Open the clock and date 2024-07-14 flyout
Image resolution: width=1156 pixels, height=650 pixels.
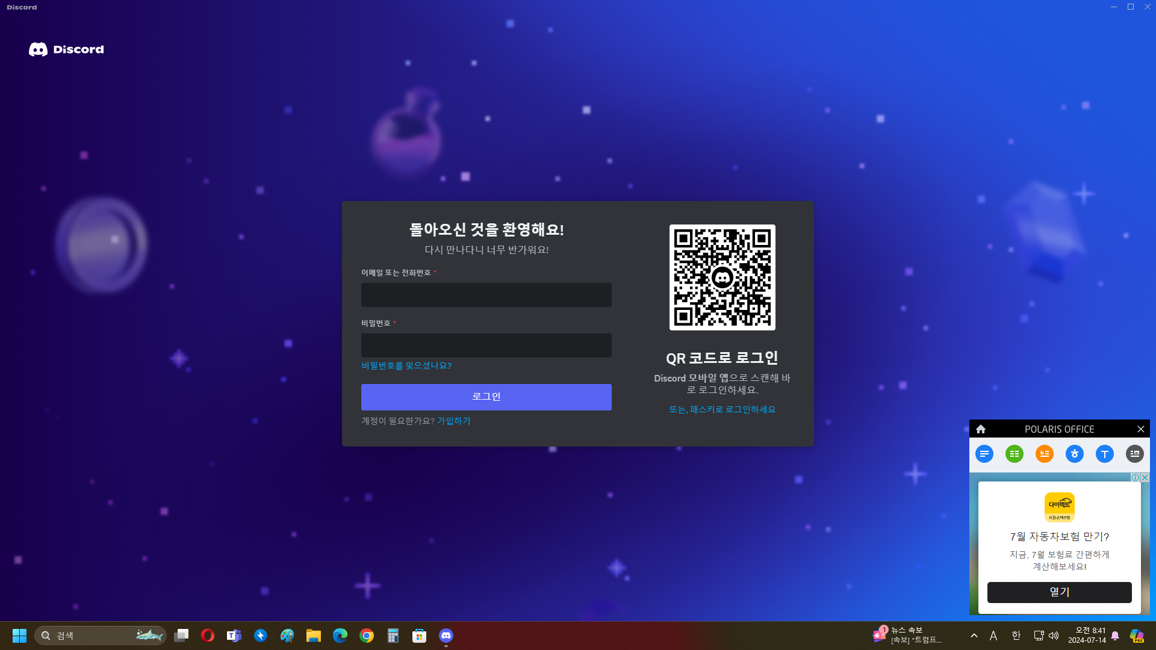point(1087,636)
